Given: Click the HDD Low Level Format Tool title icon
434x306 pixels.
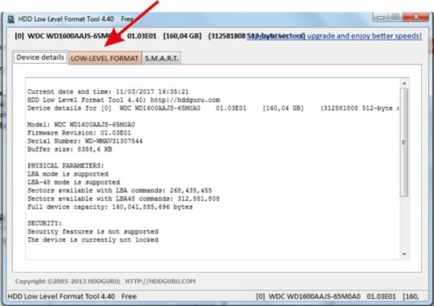Looking at the screenshot, I should pos(11,19).
